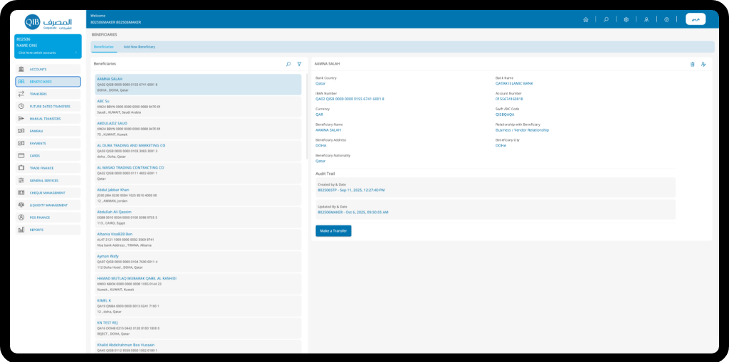The height and width of the screenshot is (362, 729).
Task: Open the help question mark icon
Action: tap(666, 19)
